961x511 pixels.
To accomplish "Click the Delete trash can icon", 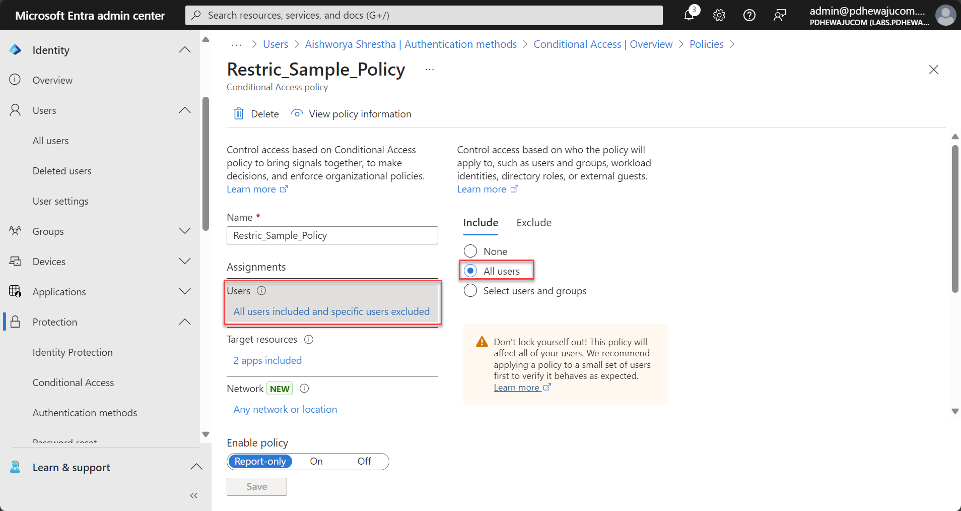I will pyautogui.click(x=239, y=113).
